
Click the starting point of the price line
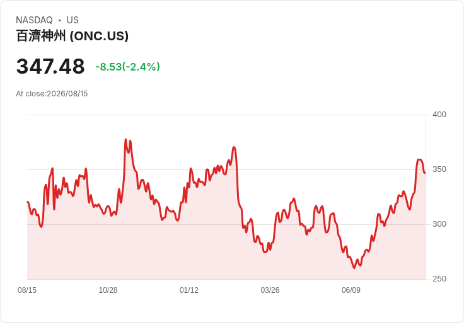click(28, 202)
